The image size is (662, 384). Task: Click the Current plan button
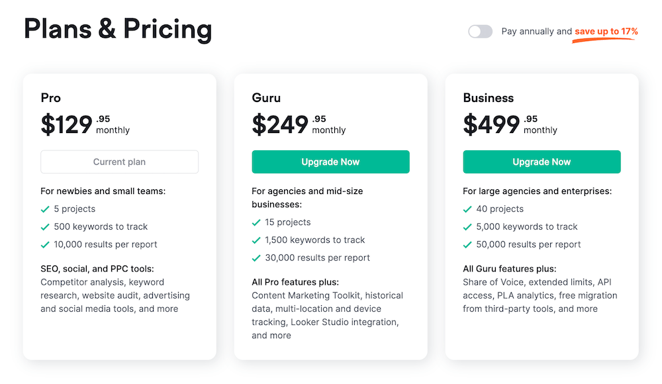[x=119, y=162]
